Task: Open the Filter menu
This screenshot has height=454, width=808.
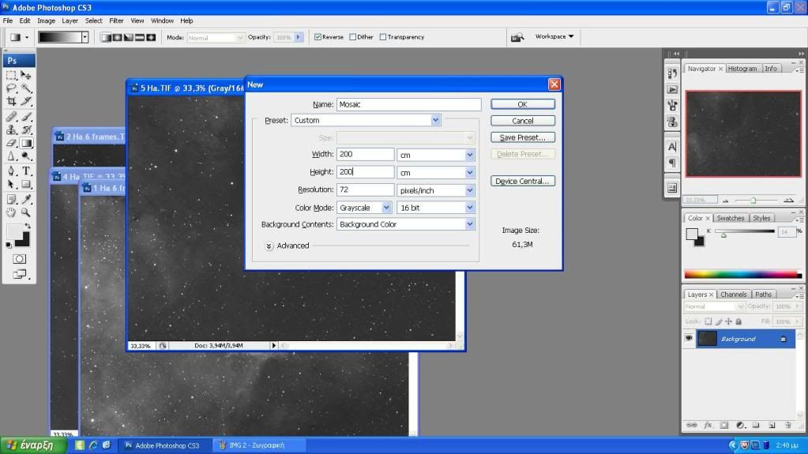Action: tap(116, 21)
